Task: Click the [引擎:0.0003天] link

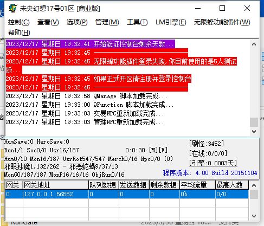Action: (x=213, y=163)
